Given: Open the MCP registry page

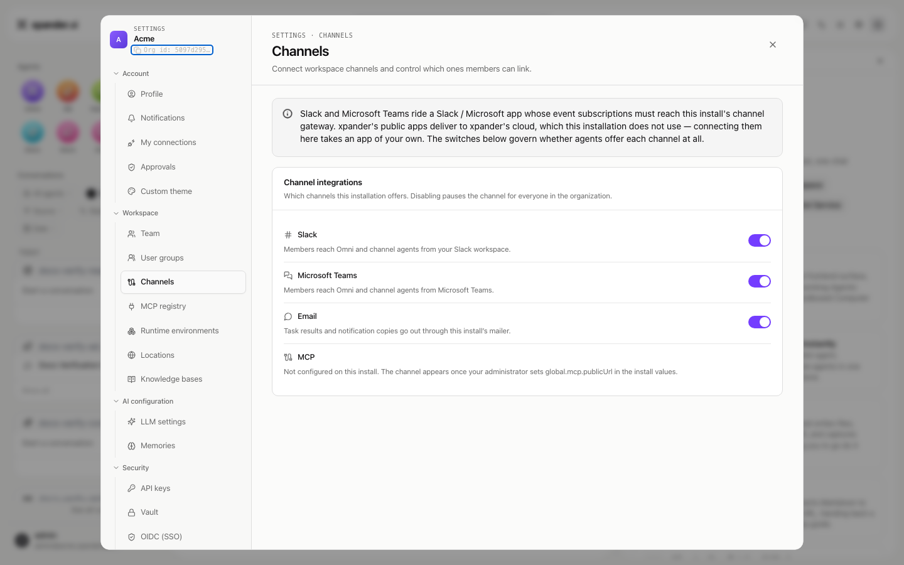Looking at the screenshot, I should (183, 306).
